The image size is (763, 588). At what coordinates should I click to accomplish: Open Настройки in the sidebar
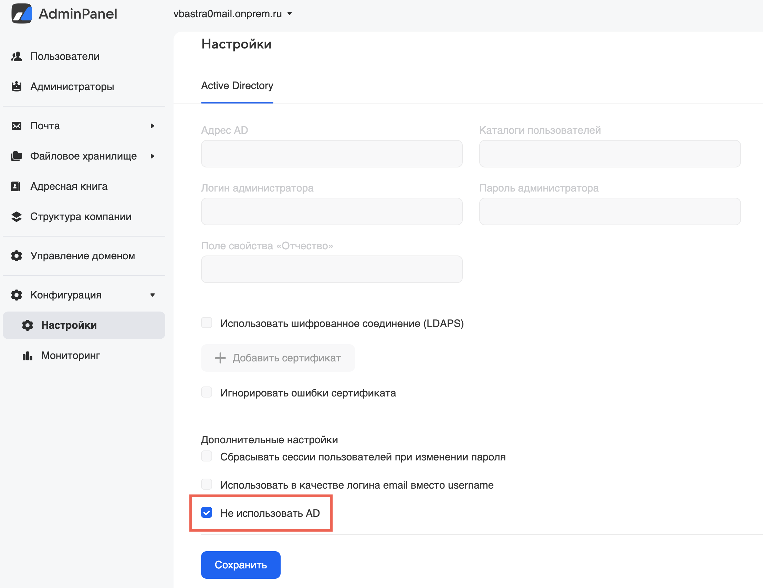69,325
